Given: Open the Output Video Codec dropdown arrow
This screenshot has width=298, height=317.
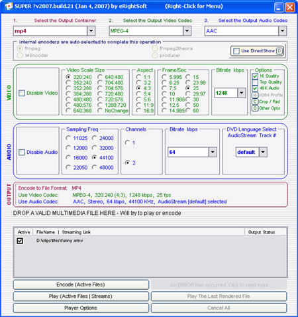Looking at the screenshot, I should coord(187,31).
